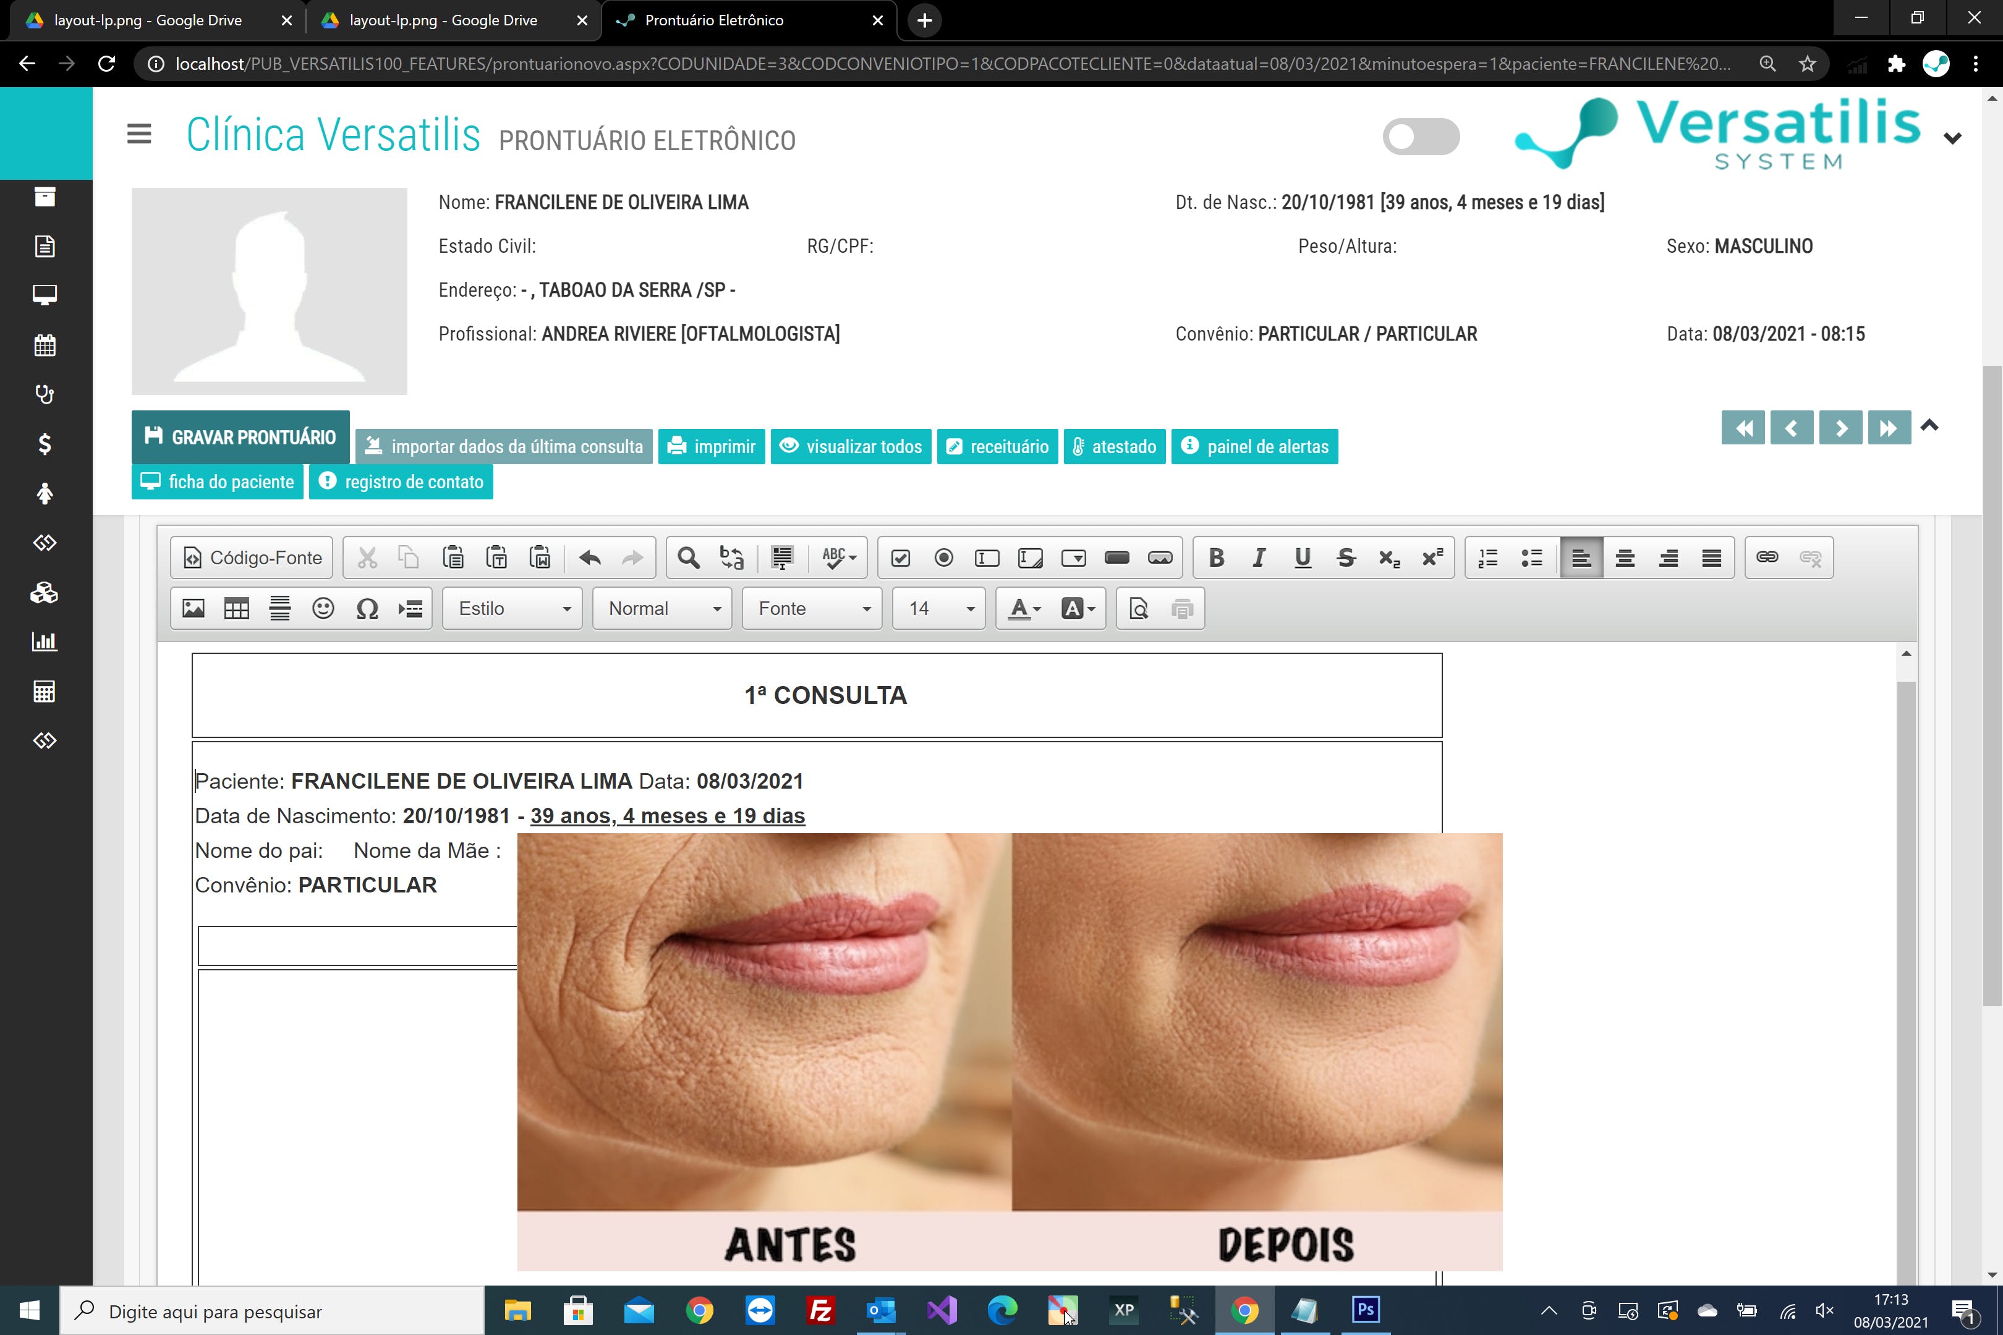Insert a smiley emoticon
The width and height of the screenshot is (2003, 1335).
coord(323,609)
